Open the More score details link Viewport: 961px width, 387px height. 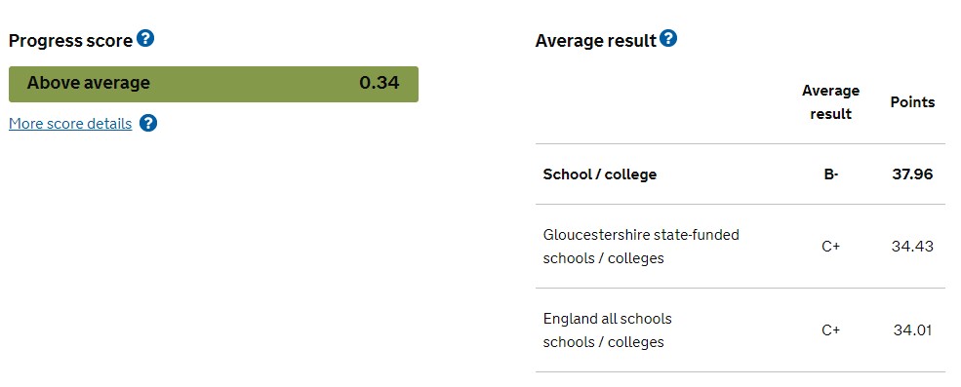click(x=70, y=124)
